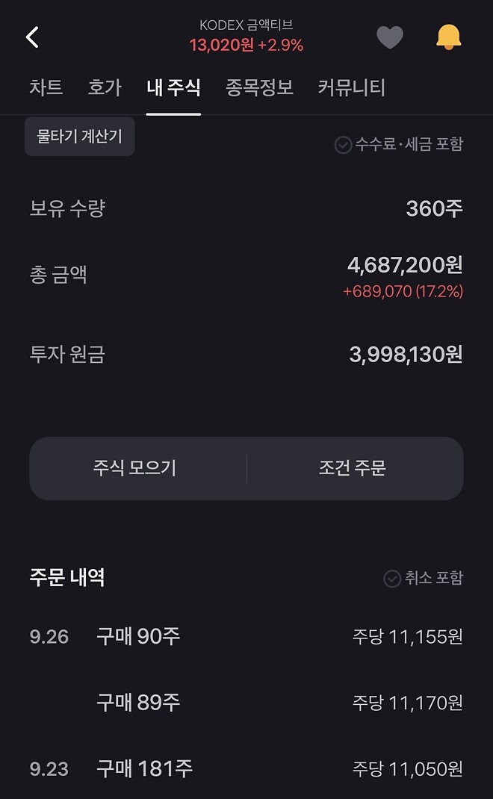This screenshot has width=493, height=799.
Task: Select the 9.23 구매 181주 order entry
Action: 246,768
